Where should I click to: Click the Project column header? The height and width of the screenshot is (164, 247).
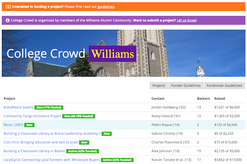(9, 98)
